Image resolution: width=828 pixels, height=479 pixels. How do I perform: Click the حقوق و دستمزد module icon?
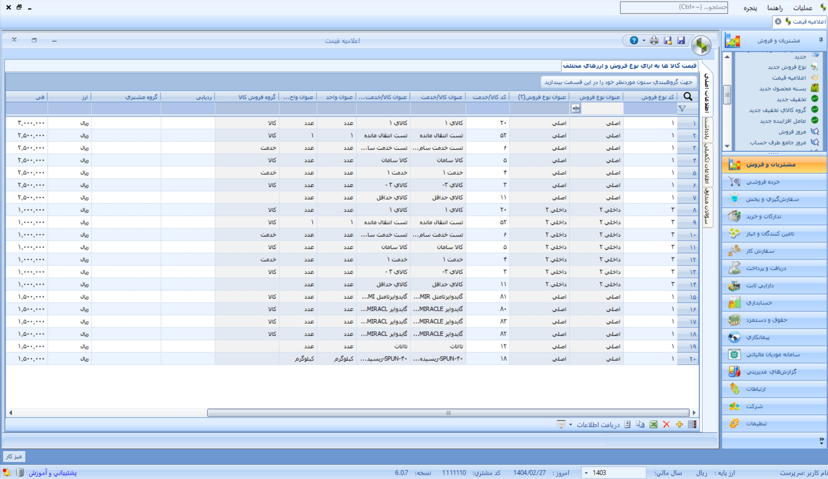coord(734,320)
